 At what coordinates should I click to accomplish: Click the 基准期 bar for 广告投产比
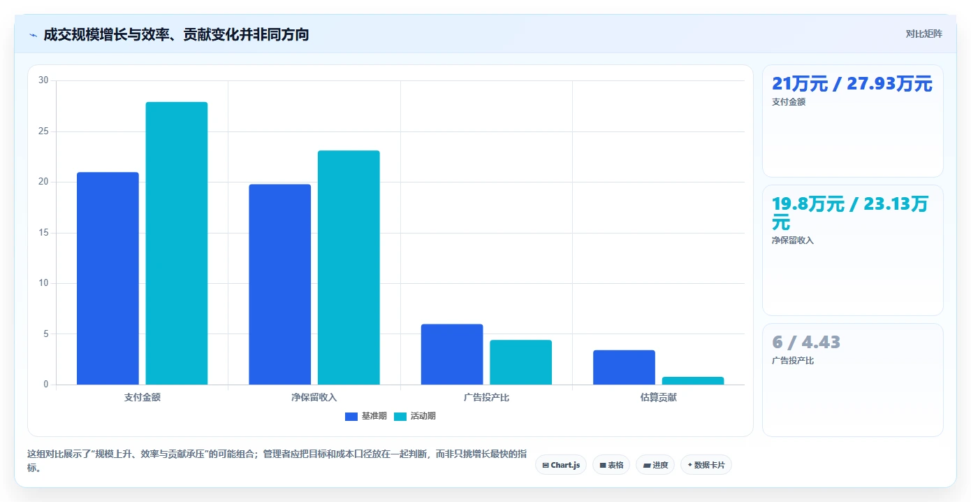pos(452,354)
